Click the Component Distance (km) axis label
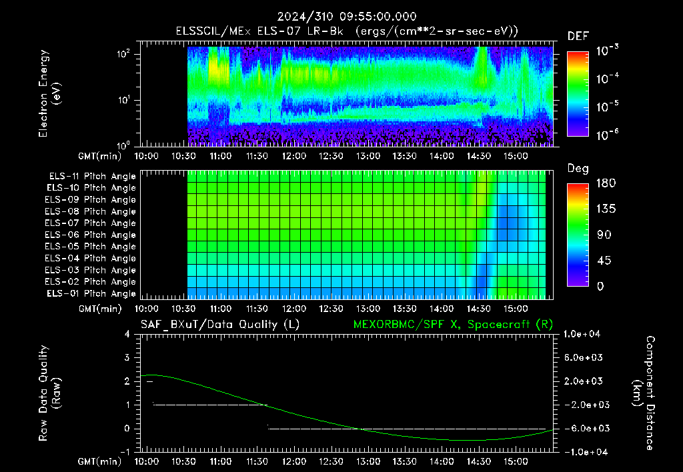 [x=644, y=393]
